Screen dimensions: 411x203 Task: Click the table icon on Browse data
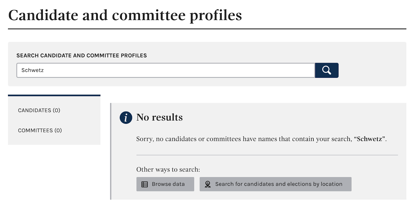click(145, 184)
